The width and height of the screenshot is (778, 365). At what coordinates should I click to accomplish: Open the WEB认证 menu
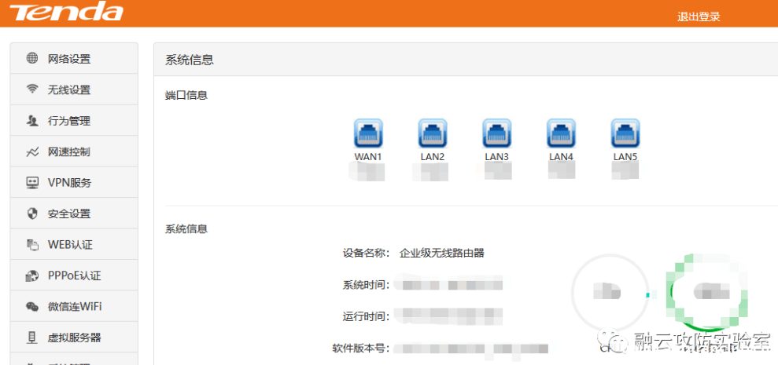click(74, 245)
